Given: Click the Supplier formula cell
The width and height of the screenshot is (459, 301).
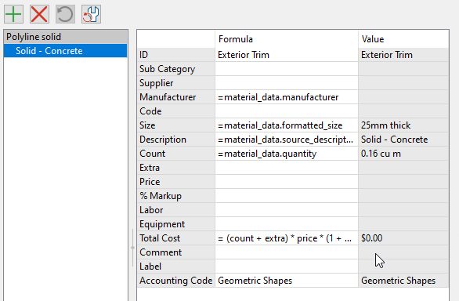Looking at the screenshot, I should coord(287,83).
